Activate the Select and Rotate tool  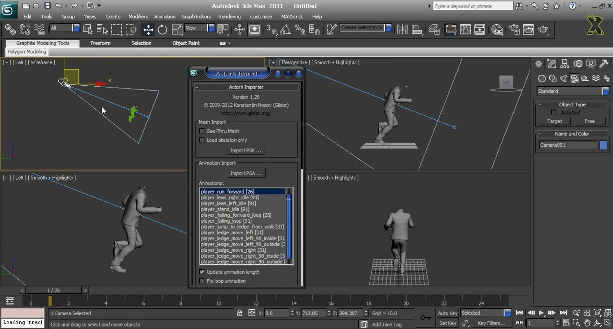162,29
